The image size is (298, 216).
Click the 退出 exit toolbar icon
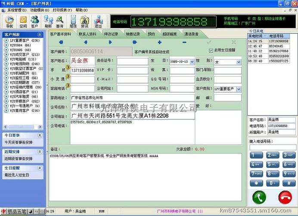[98, 22]
